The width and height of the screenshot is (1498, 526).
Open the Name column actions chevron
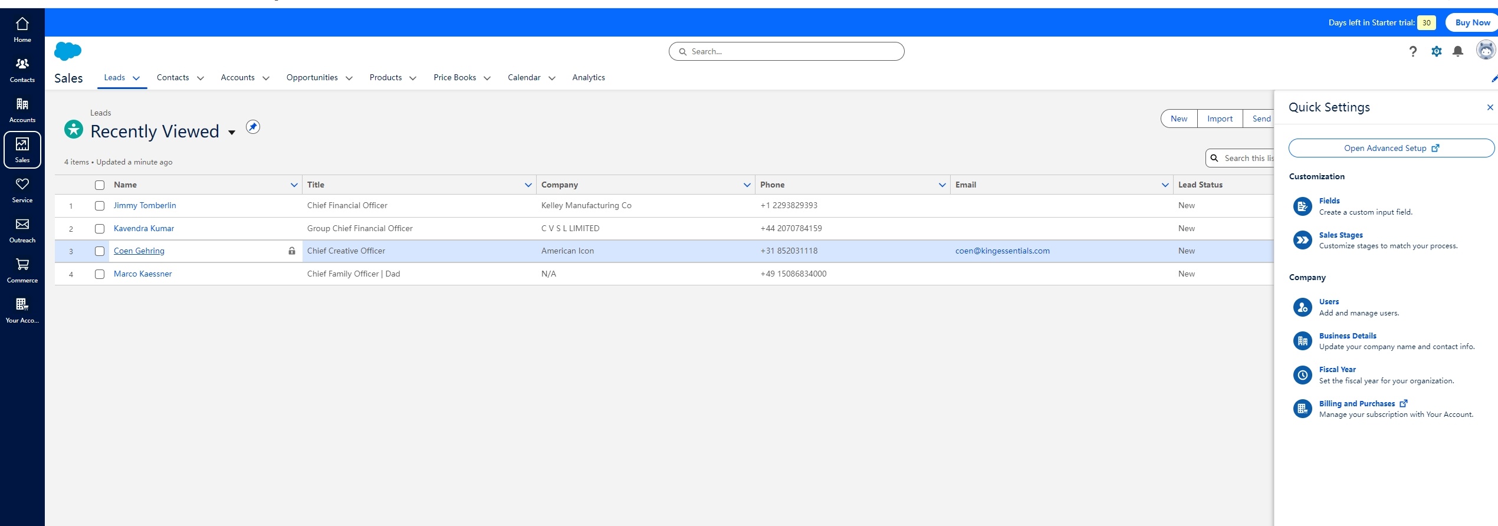[x=294, y=185]
